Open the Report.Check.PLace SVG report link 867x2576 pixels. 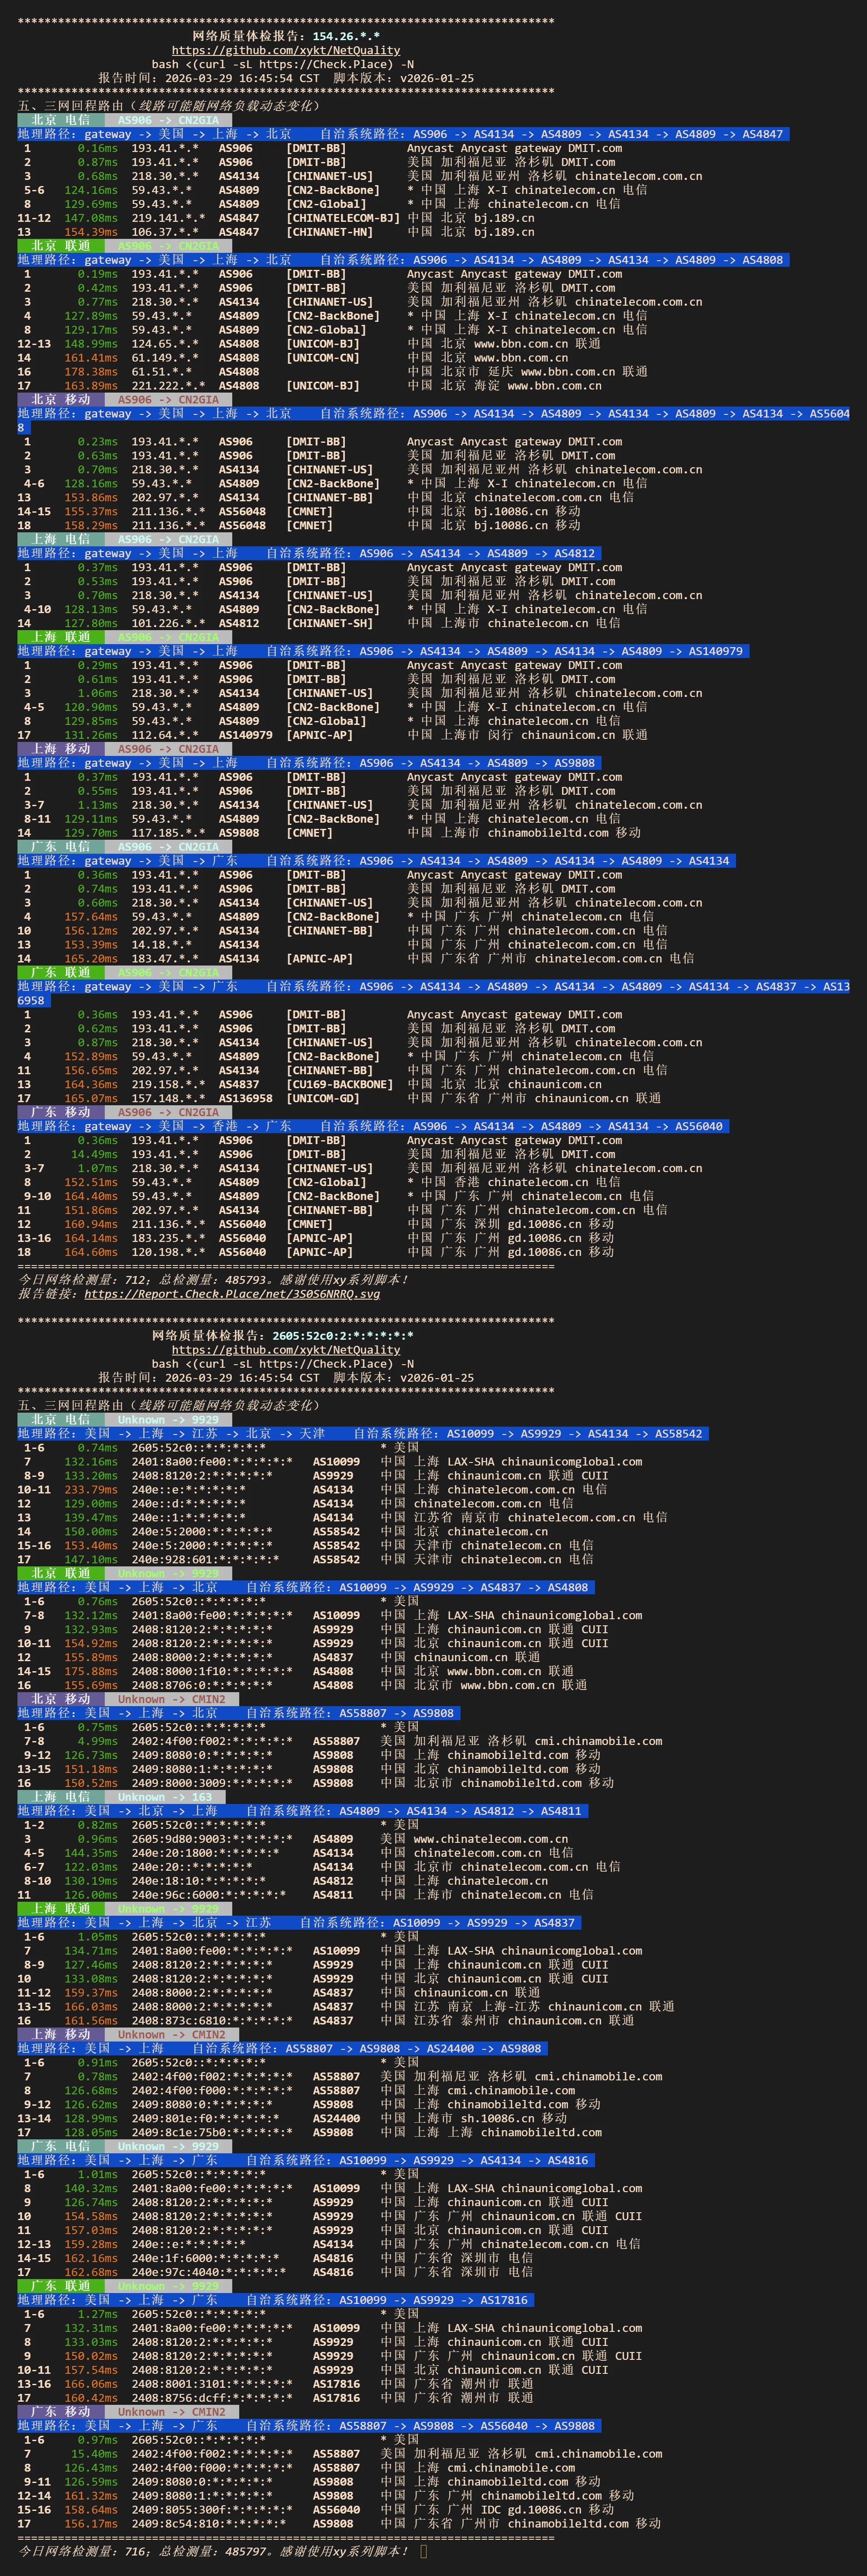tap(232, 1294)
